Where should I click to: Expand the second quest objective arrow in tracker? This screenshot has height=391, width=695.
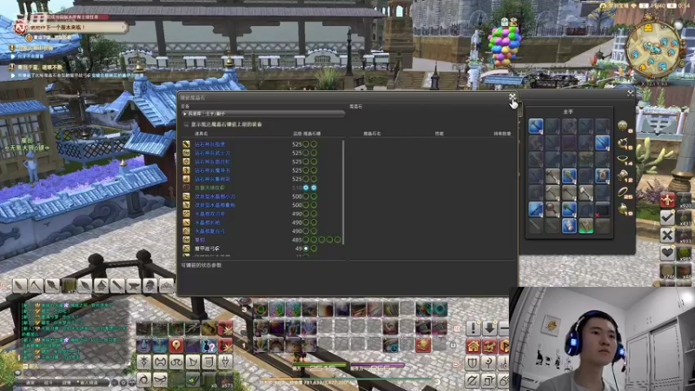pos(13,76)
